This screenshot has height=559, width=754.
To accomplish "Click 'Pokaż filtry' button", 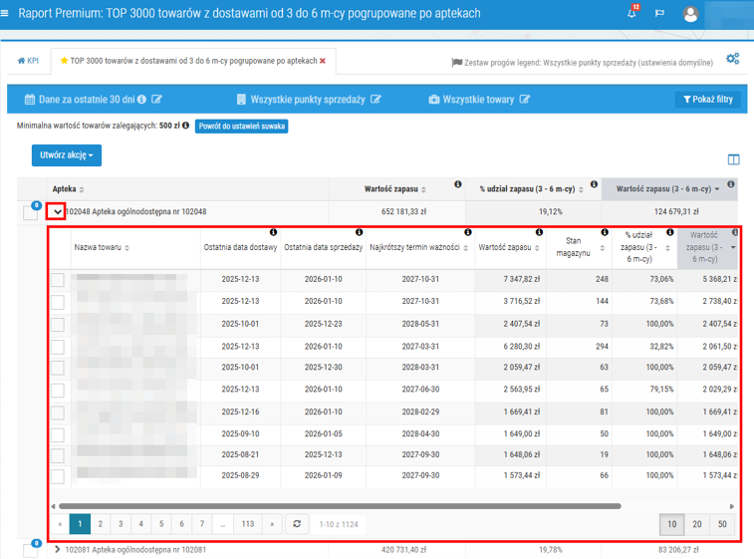I will tap(707, 100).
